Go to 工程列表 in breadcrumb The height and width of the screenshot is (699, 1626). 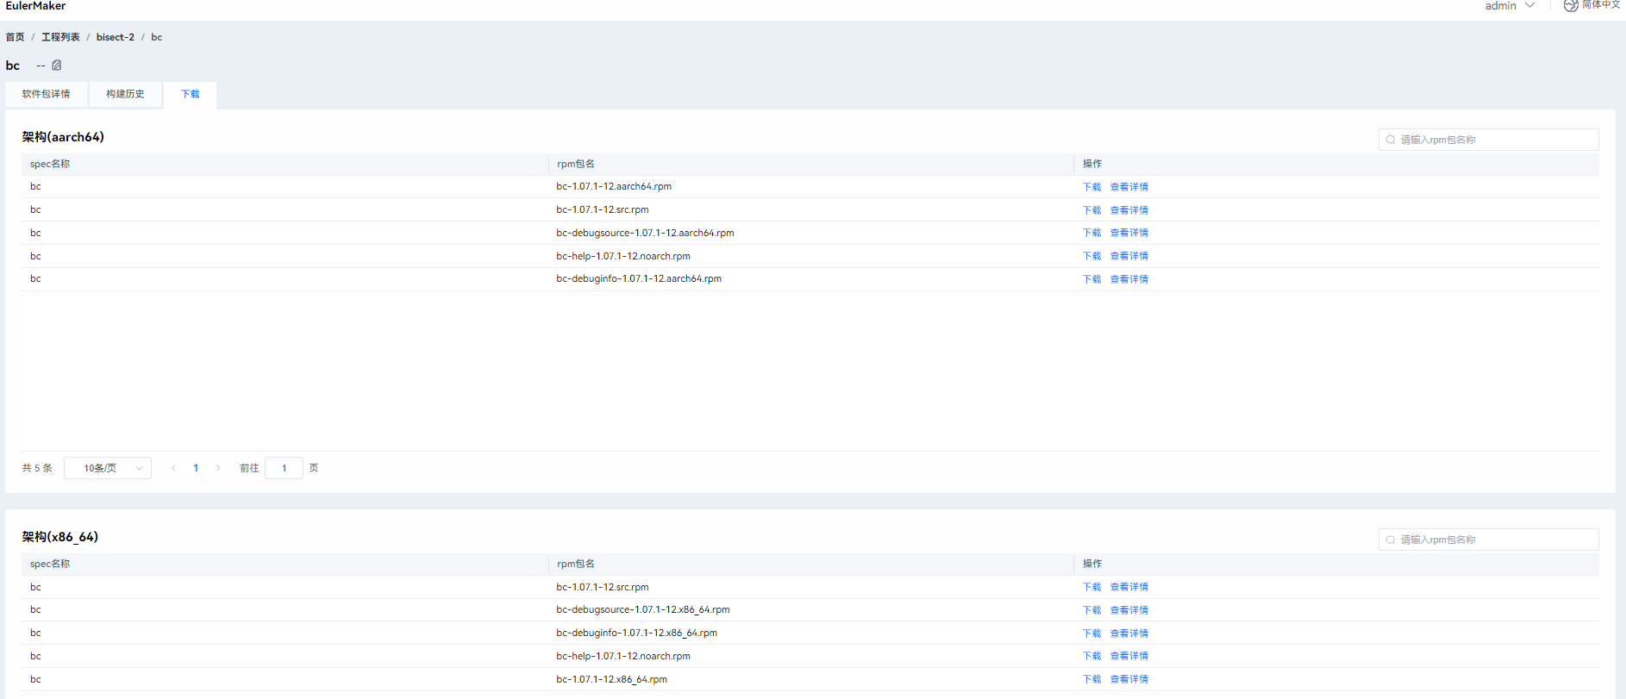[x=60, y=37]
